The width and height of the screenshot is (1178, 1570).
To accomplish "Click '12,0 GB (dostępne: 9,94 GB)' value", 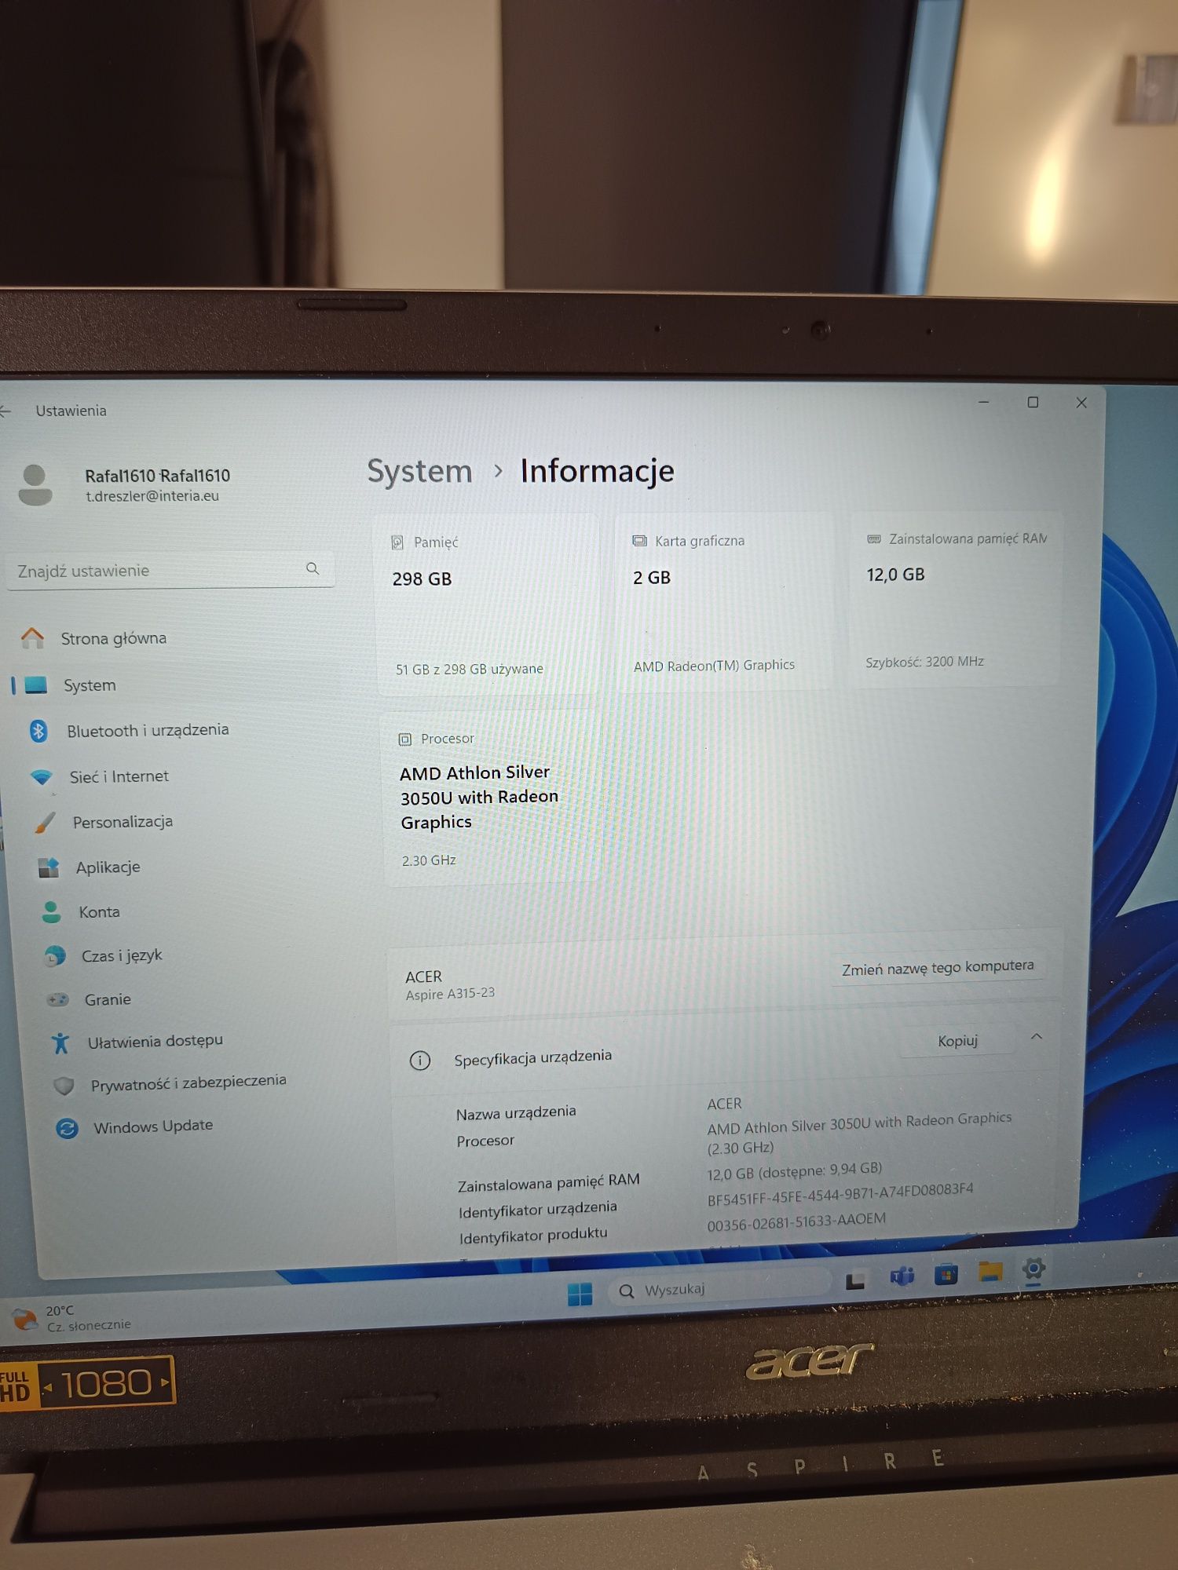I will pyautogui.click(x=794, y=1171).
